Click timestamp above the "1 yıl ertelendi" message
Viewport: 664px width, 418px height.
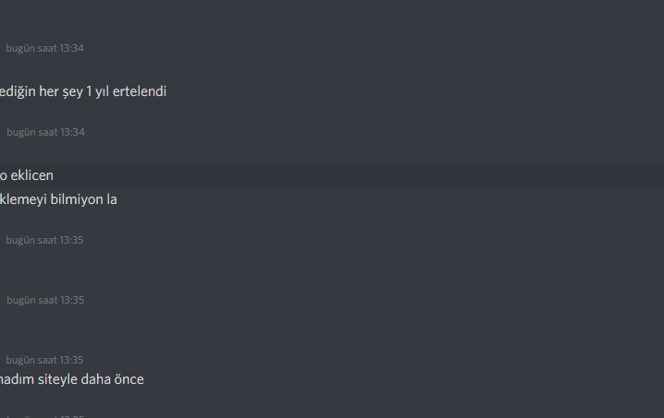click(44, 48)
